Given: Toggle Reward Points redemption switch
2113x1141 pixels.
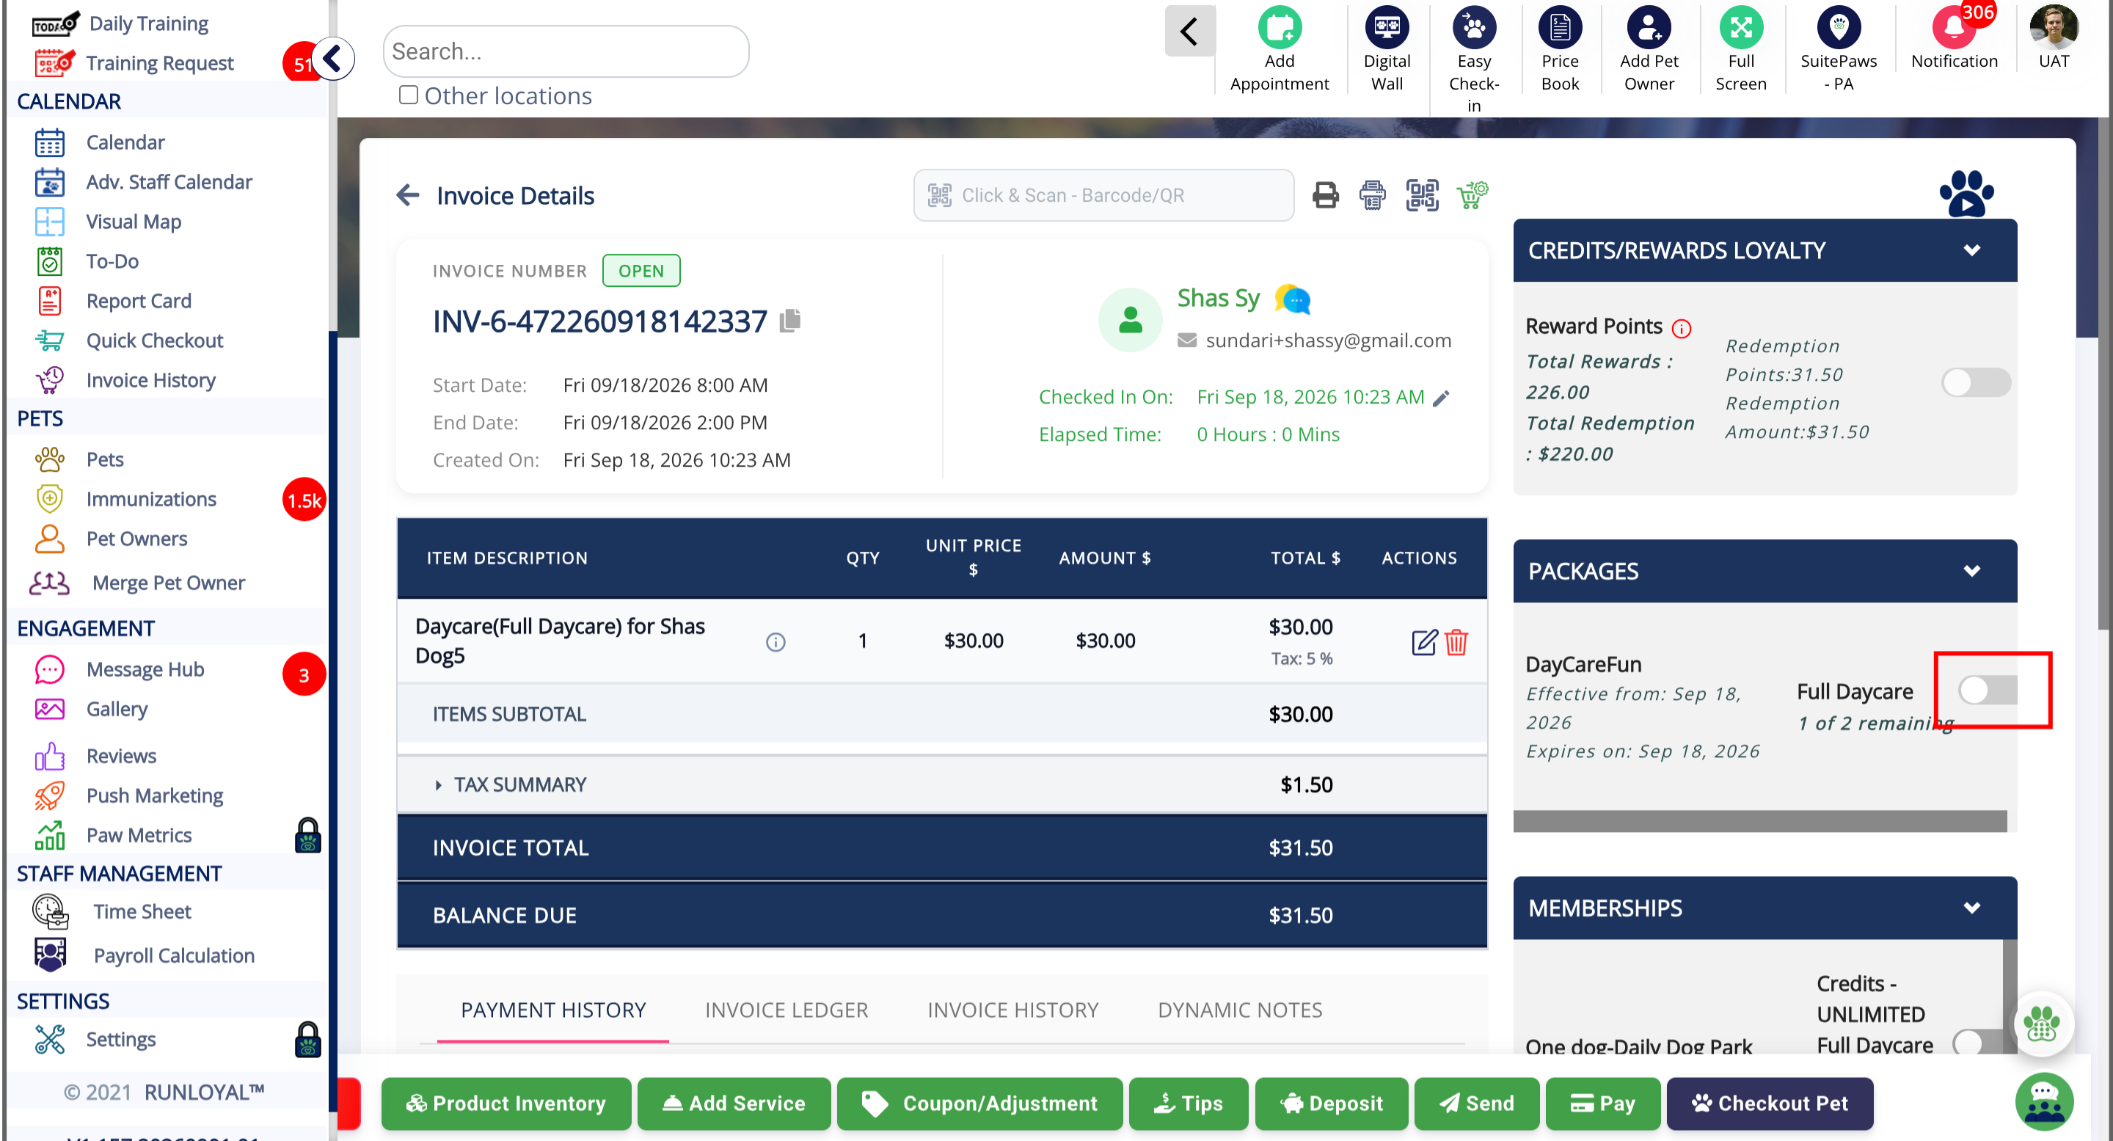Looking at the screenshot, I should tap(1975, 382).
